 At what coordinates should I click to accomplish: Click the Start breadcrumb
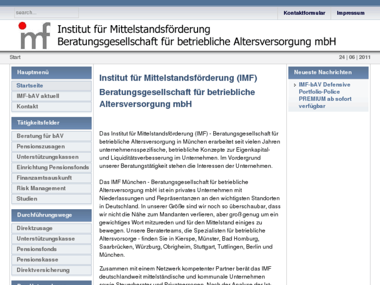[x=15, y=57]
